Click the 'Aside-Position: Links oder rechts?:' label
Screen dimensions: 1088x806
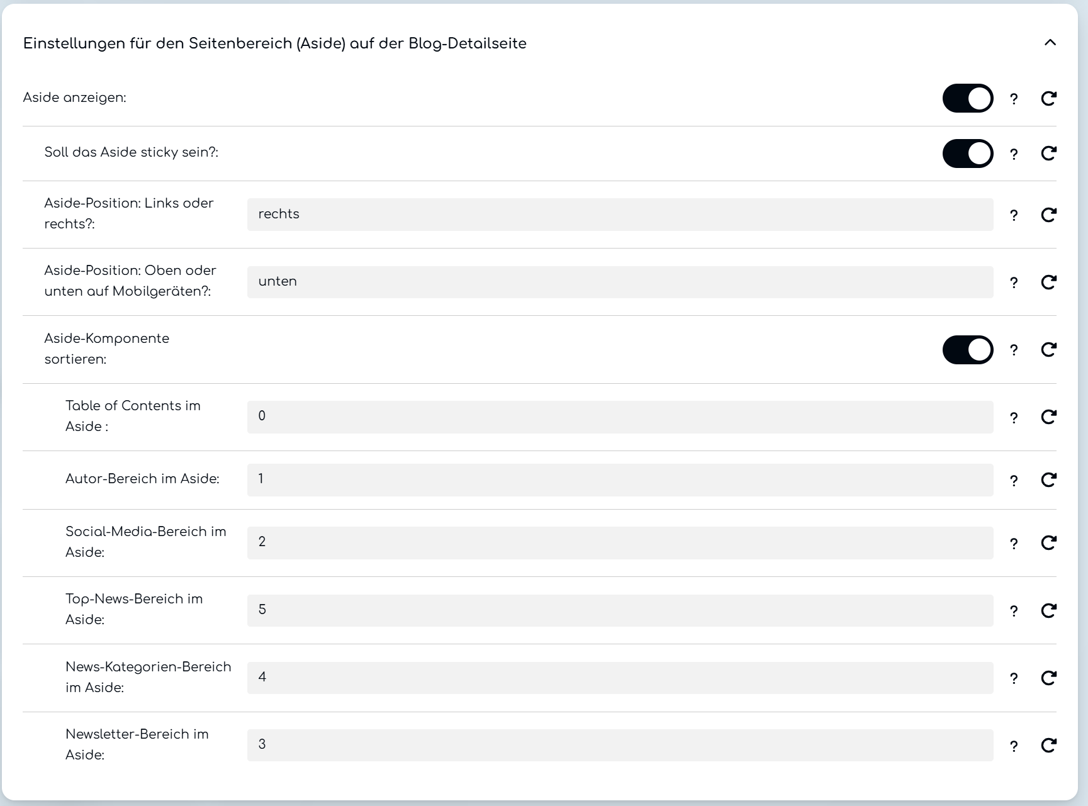(x=129, y=213)
